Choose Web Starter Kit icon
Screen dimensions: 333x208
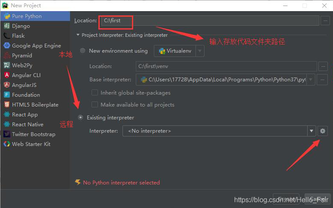click(x=7, y=144)
